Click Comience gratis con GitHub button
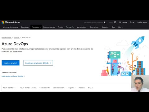The image size is (149, 112). (38, 63)
